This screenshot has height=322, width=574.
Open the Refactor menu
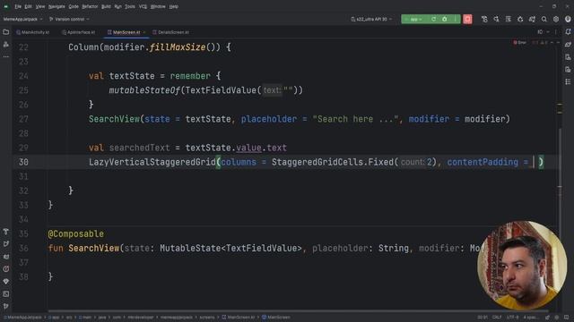[90, 6]
